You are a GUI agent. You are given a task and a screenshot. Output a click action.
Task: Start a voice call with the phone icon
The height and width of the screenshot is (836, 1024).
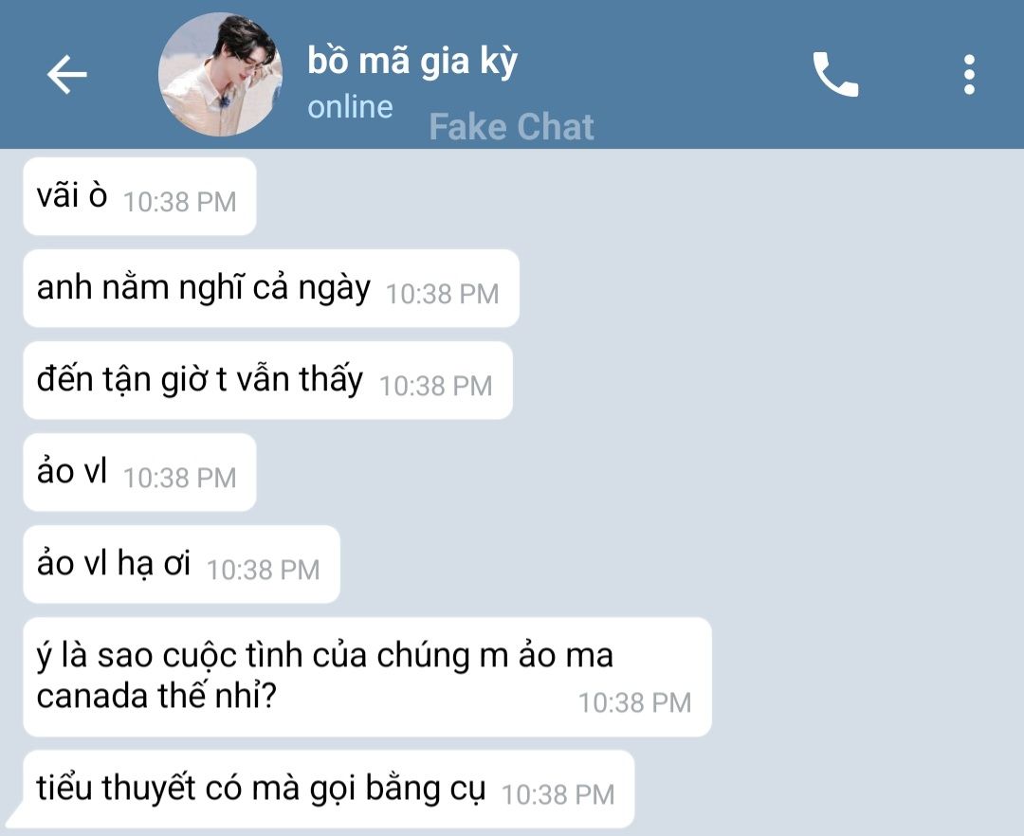point(835,74)
